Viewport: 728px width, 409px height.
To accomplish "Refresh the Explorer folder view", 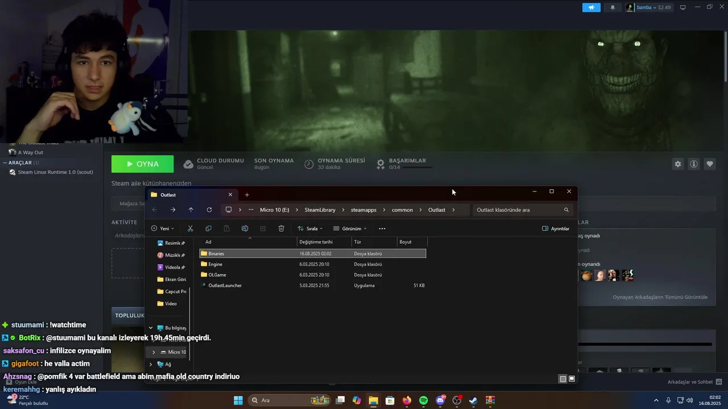I will [x=209, y=210].
